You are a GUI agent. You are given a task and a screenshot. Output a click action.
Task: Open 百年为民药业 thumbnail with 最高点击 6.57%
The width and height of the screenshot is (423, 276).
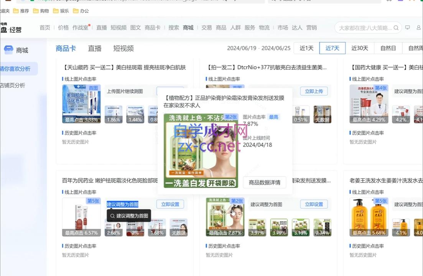[81, 217]
